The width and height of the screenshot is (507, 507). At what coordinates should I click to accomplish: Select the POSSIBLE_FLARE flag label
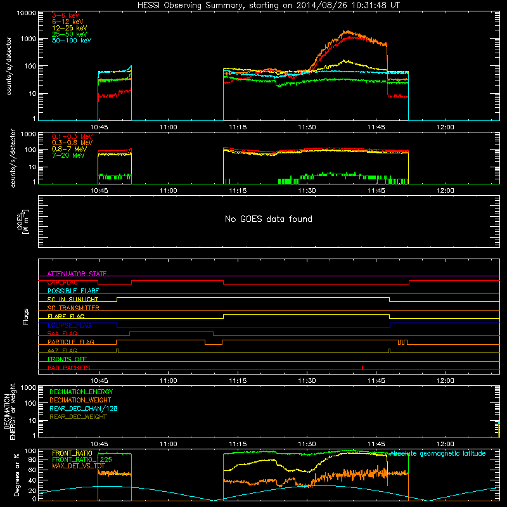[73, 291]
